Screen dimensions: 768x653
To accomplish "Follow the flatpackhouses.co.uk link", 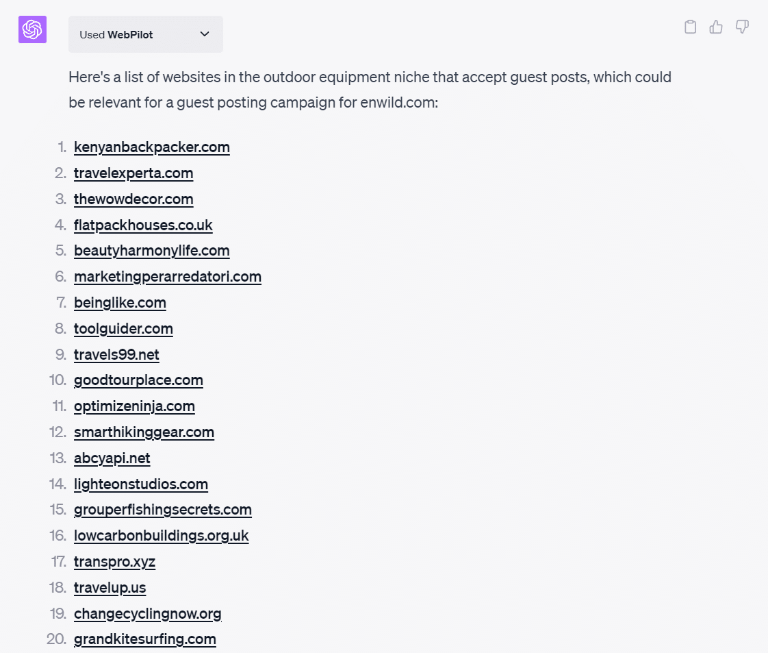I will tap(143, 225).
